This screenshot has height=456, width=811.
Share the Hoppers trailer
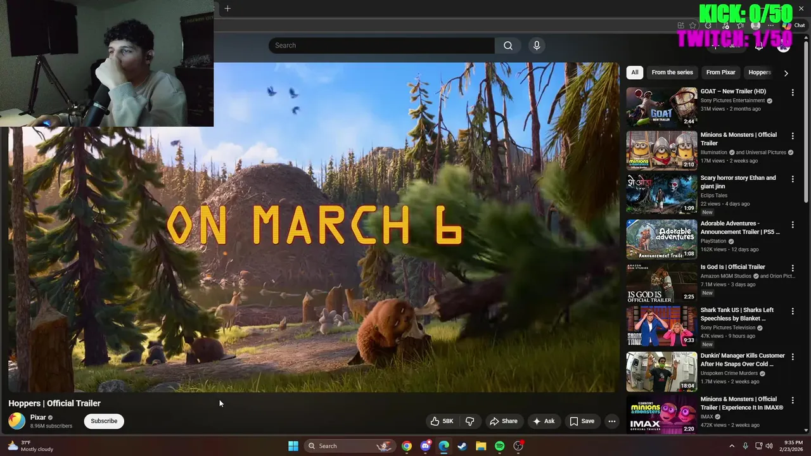tap(504, 421)
